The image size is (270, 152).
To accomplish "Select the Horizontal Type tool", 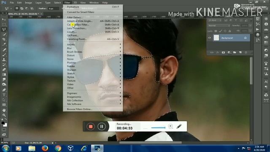I will [x=4, y=95].
